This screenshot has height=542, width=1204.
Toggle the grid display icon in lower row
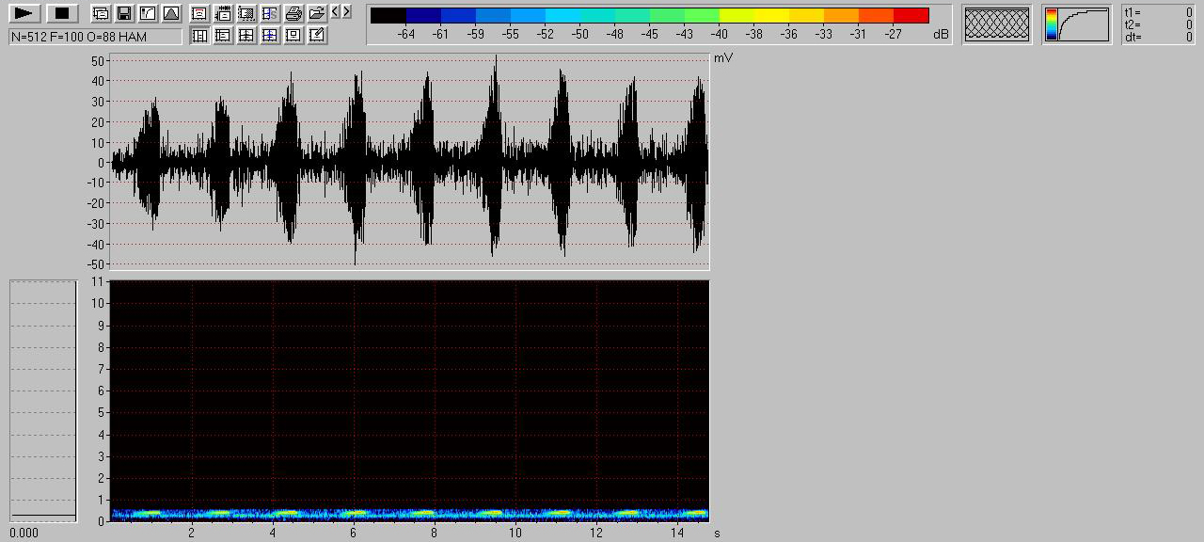(246, 36)
